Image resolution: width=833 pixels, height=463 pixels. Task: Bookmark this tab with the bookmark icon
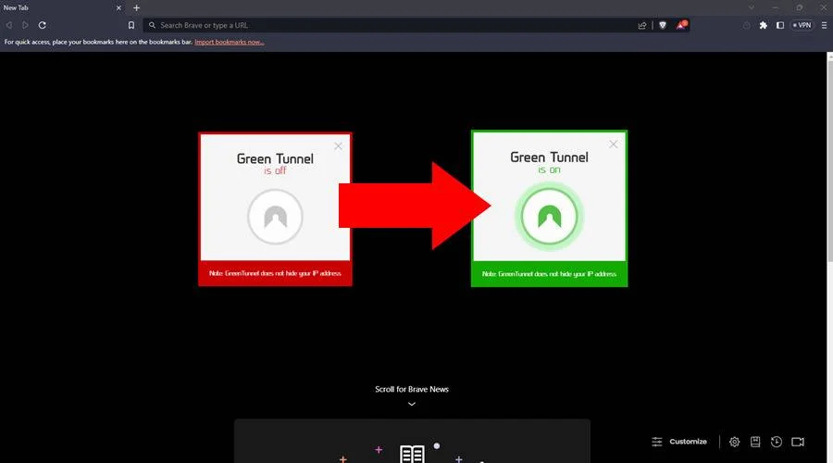click(131, 25)
